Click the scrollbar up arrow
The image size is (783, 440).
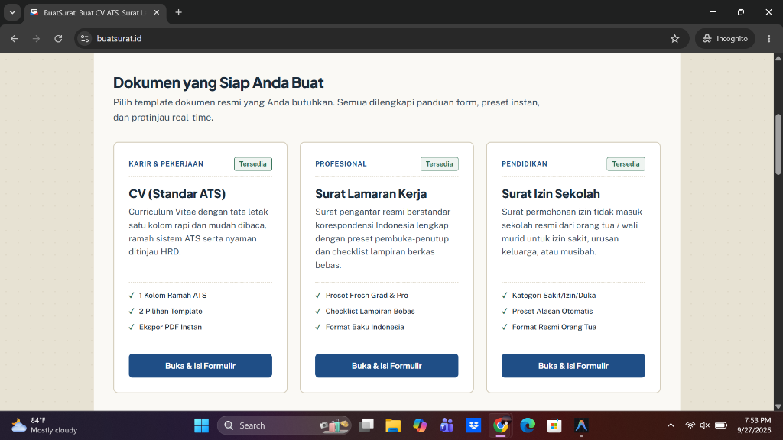[778, 58]
